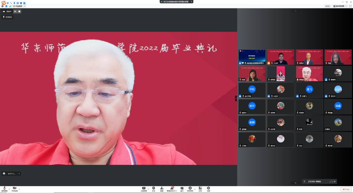Expand arrow next to 开启视频
353x193 pixels.
click(19, 189)
